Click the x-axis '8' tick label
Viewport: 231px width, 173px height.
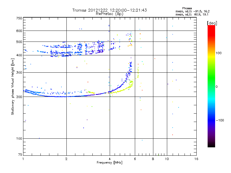click(153, 159)
